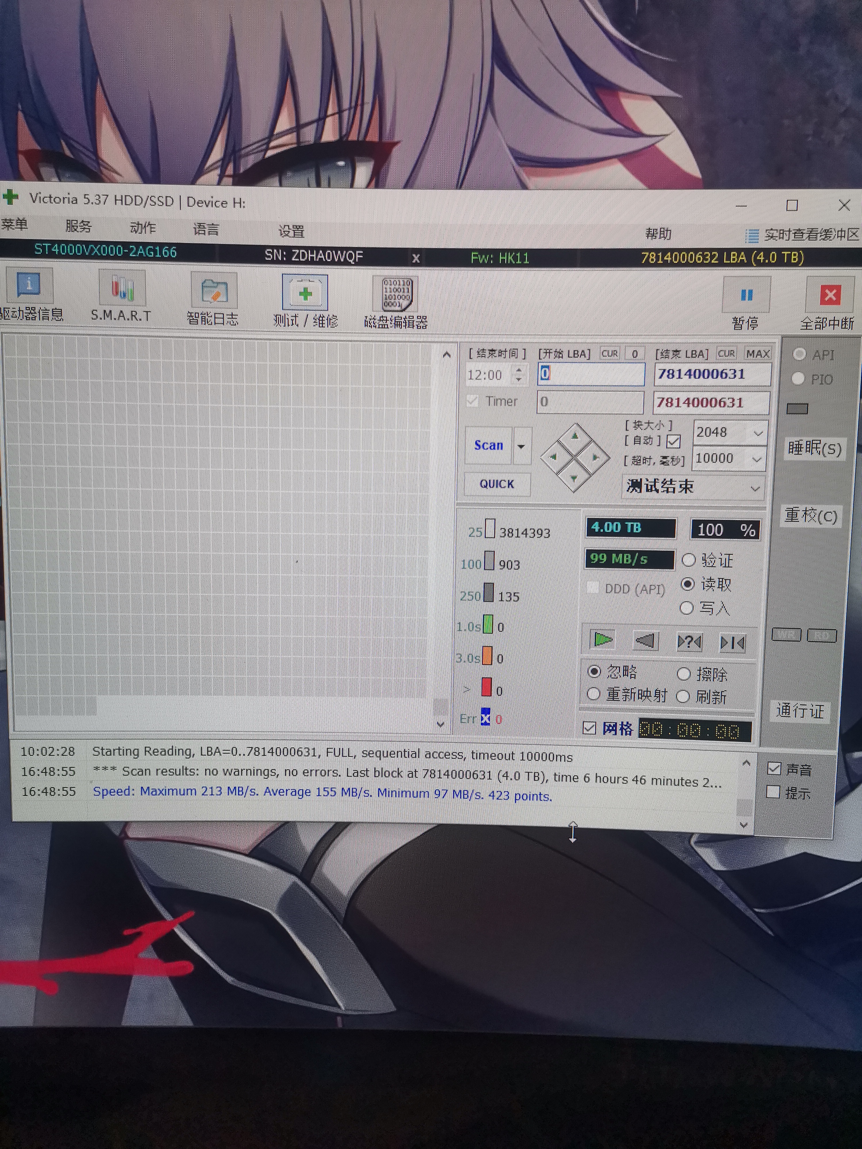Click the reverse play arrow button

646,641
